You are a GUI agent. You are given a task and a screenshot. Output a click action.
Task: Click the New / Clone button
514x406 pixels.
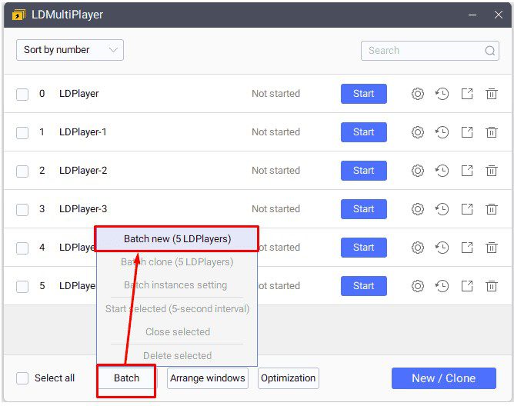coord(443,378)
